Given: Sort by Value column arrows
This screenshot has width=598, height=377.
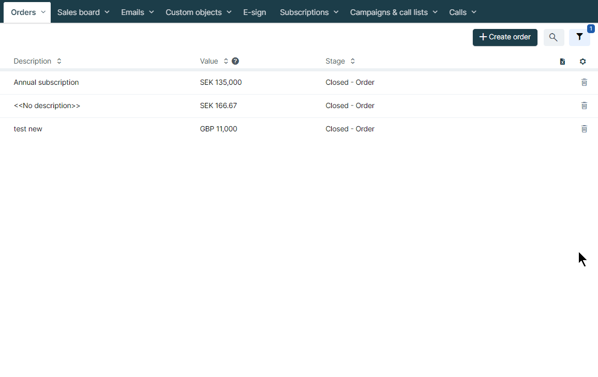Looking at the screenshot, I should coord(226,61).
